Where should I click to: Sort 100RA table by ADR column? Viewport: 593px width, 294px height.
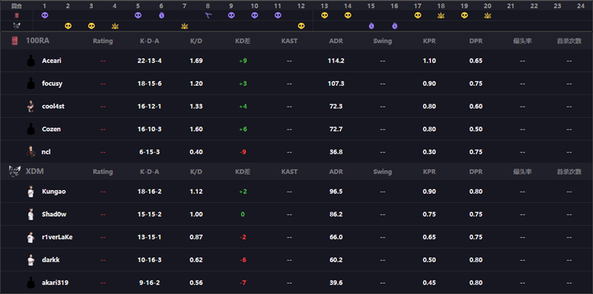[x=336, y=41]
